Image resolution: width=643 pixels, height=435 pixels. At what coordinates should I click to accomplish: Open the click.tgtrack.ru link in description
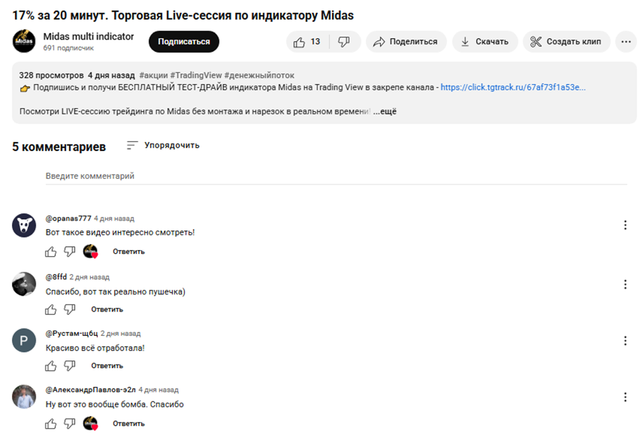[x=513, y=87]
